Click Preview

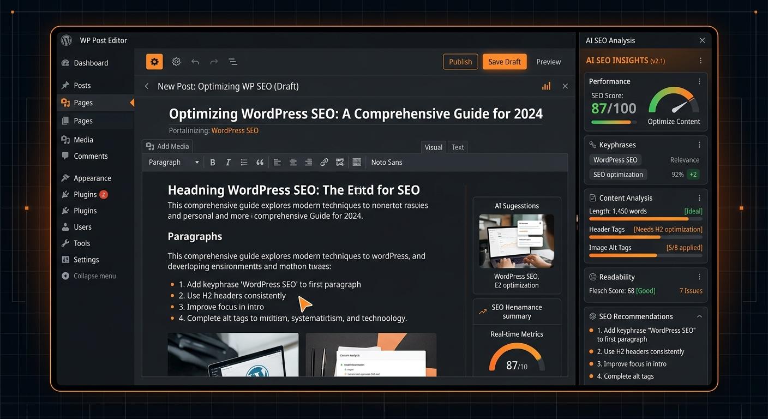point(548,62)
